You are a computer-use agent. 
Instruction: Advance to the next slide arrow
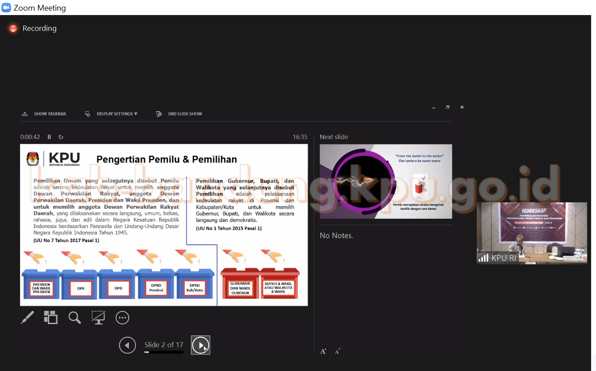pos(201,345)
